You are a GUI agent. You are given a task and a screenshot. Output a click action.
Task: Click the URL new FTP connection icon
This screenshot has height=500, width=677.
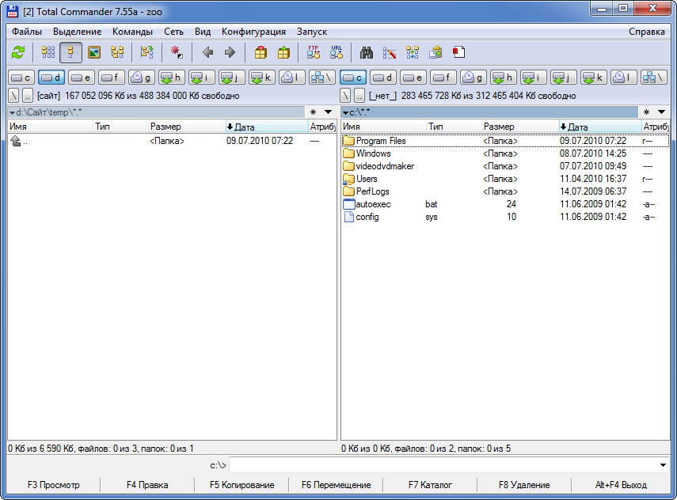337,53
